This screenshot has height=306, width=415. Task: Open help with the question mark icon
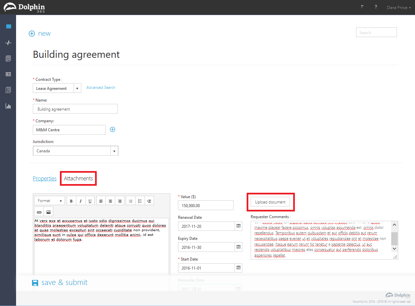[376, 7]
